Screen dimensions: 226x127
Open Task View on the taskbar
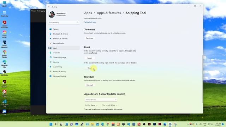coord(61,124)
